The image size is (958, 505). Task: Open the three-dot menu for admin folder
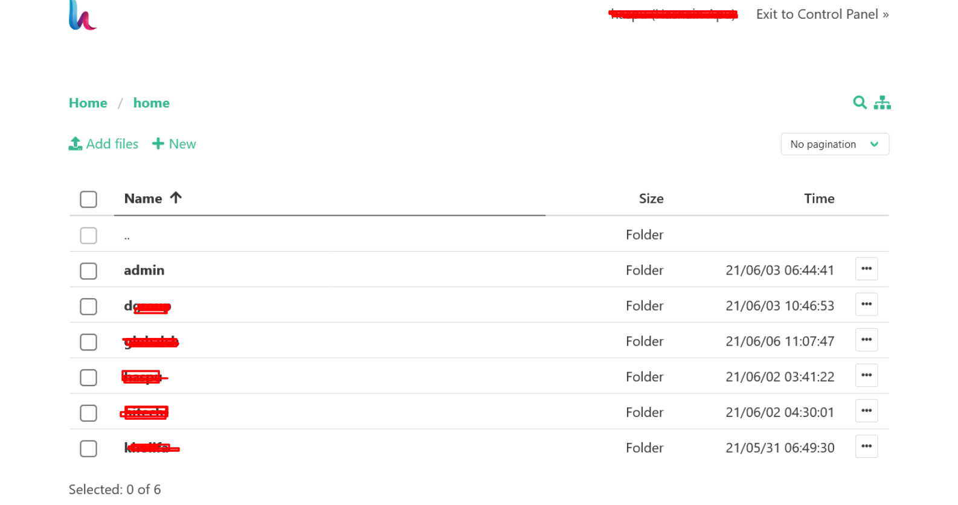click(x=866, y=269)
